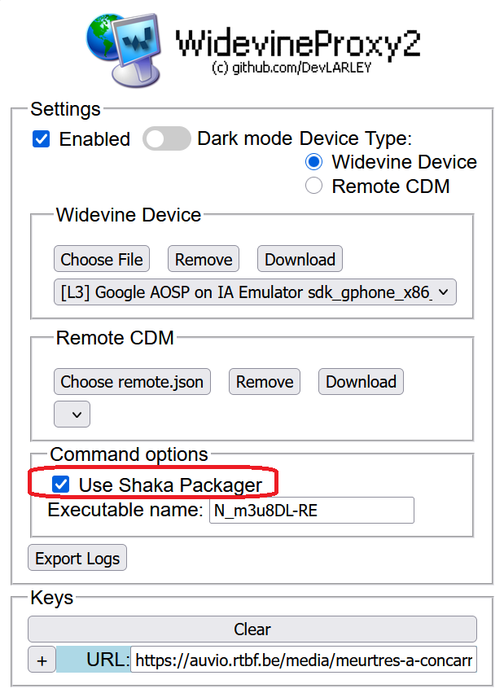Image resolution: width=504 pixels, height=693 pixels.
Task: Open the Google AOSP device dropdown
Action: click(255, 292)
